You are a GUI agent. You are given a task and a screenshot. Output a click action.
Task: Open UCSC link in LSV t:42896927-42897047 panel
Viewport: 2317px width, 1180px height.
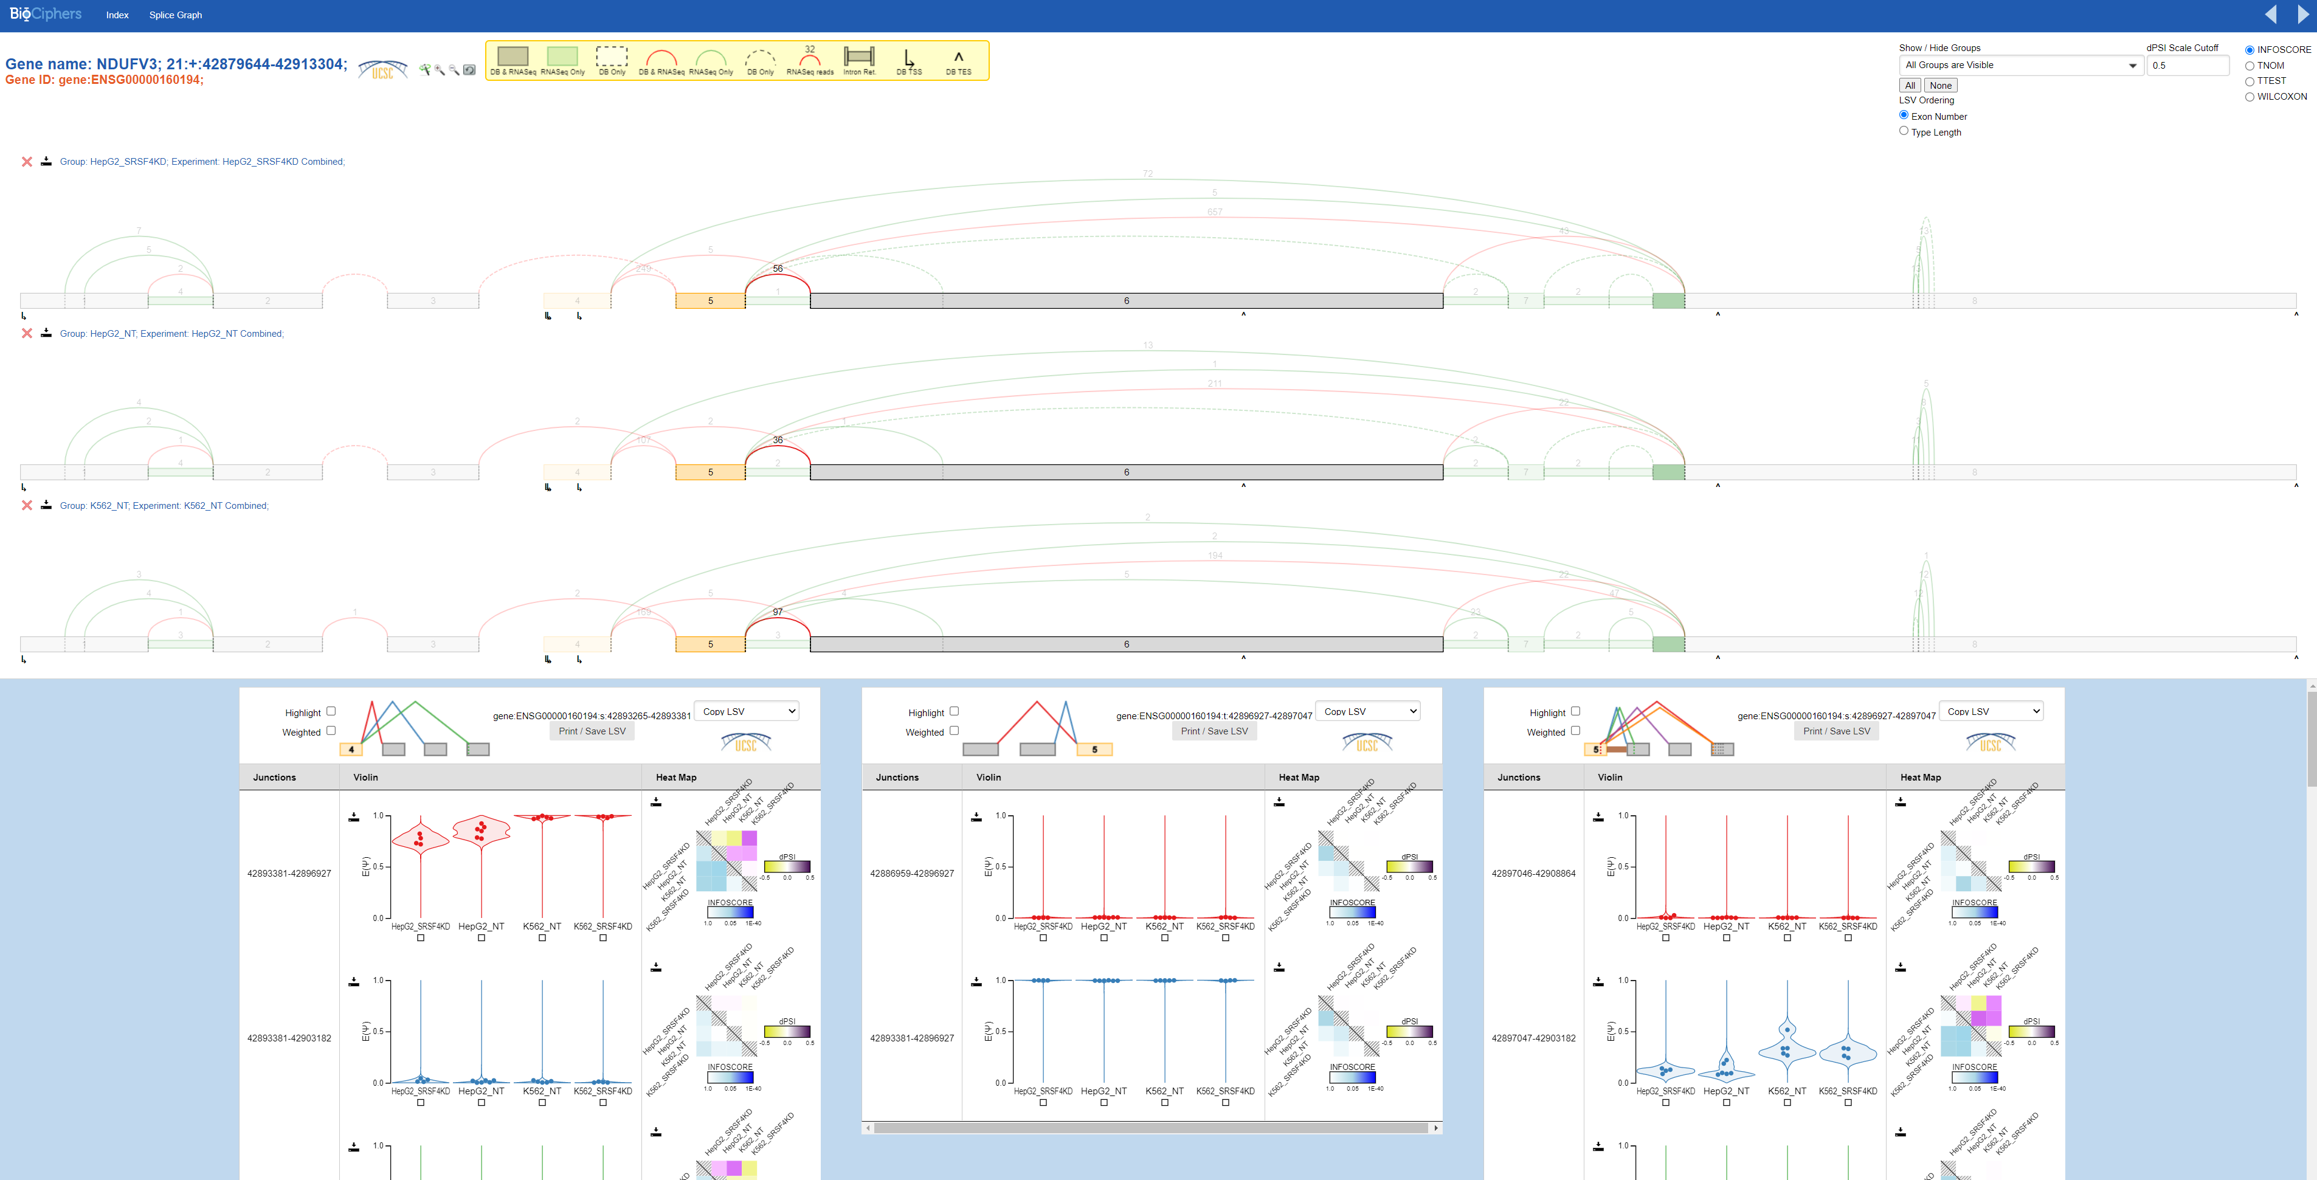(1367, 742)
